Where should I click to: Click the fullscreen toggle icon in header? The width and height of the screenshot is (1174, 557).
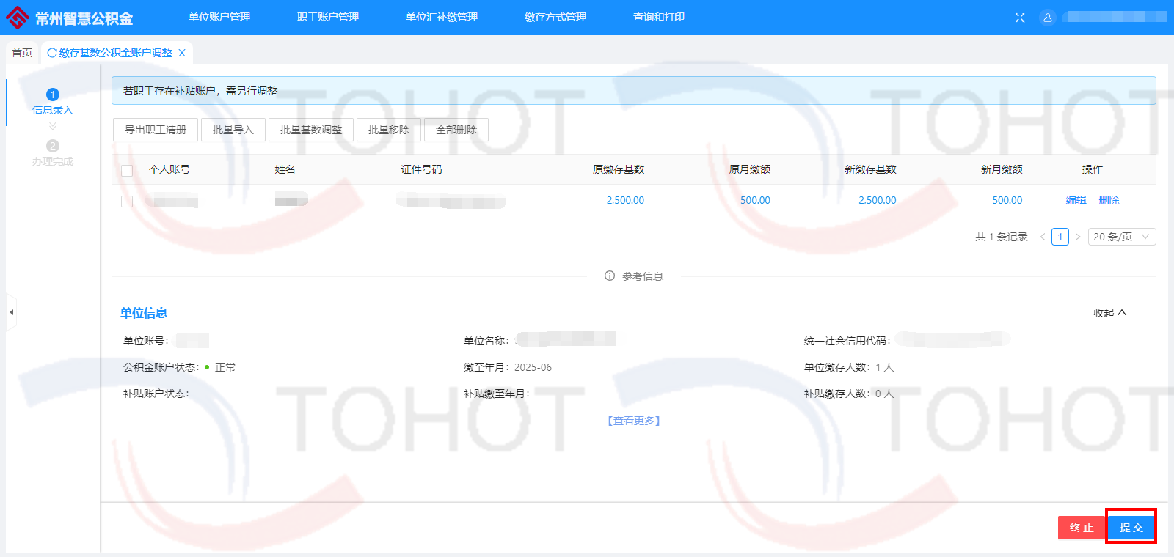pos(1019,18)
